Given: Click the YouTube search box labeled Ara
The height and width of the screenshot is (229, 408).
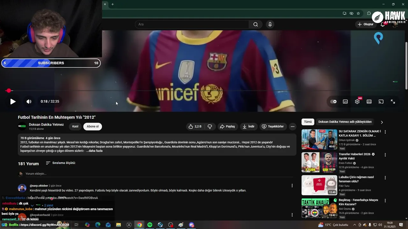Looking at the screenshot, I should click(x=192, y=24).
